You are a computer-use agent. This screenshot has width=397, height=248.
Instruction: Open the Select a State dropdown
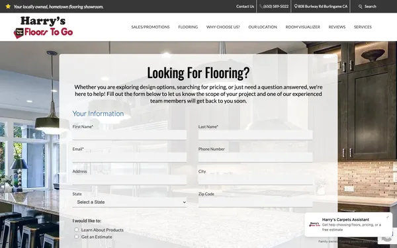click(x=130, y=202)
